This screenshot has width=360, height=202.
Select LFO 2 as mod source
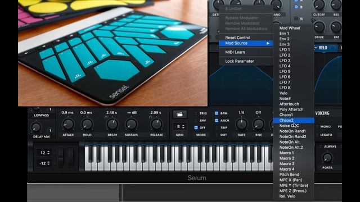tap(294, 55)
